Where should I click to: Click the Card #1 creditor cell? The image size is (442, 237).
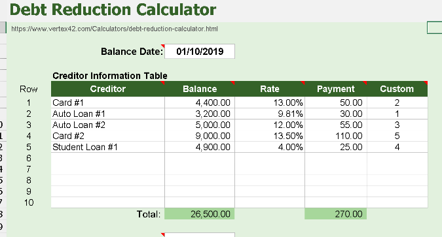pyautogui.click(x=107, y=103)
